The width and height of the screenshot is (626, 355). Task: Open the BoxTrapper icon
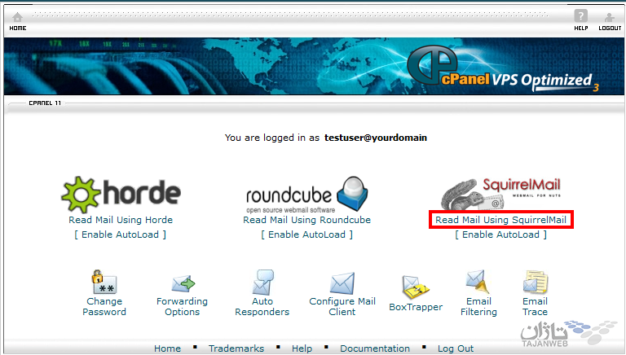coord(415,287)
